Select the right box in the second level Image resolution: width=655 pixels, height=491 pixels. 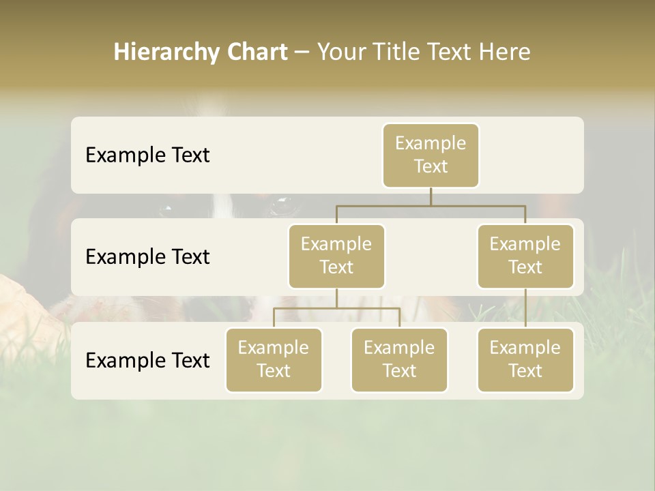pos(525,256)
